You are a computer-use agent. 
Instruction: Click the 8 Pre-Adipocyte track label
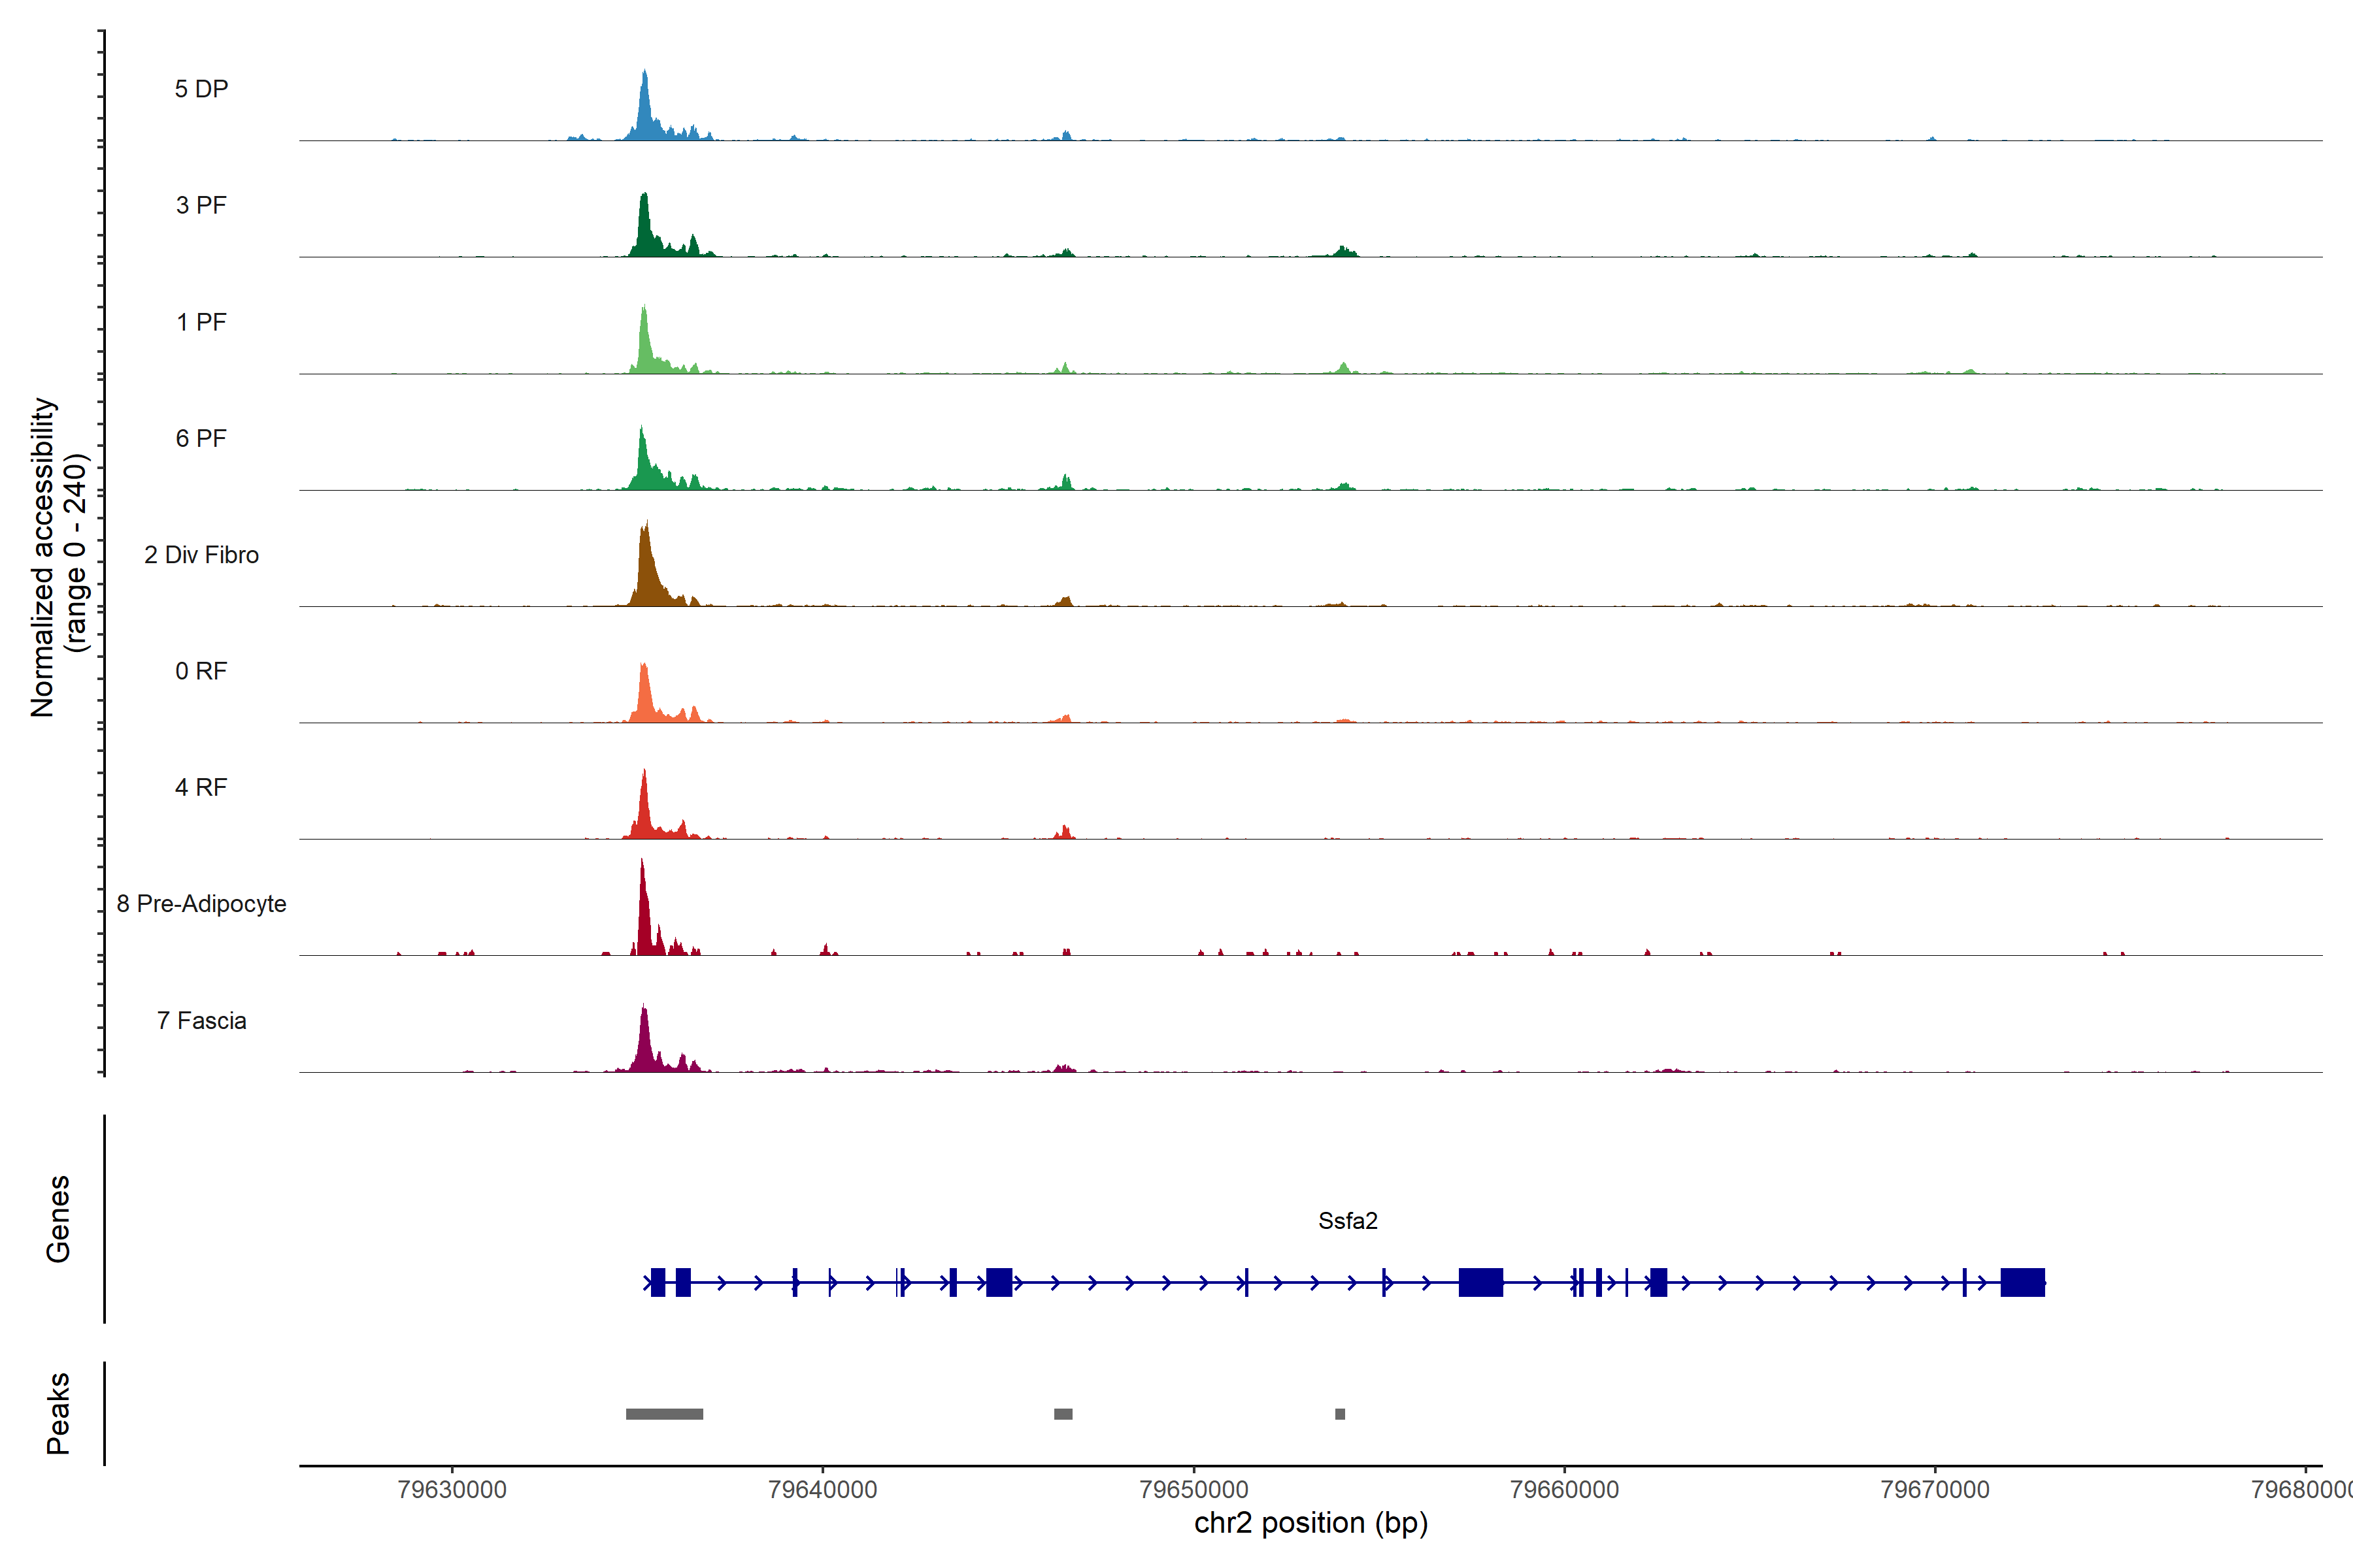coord(201,904)
